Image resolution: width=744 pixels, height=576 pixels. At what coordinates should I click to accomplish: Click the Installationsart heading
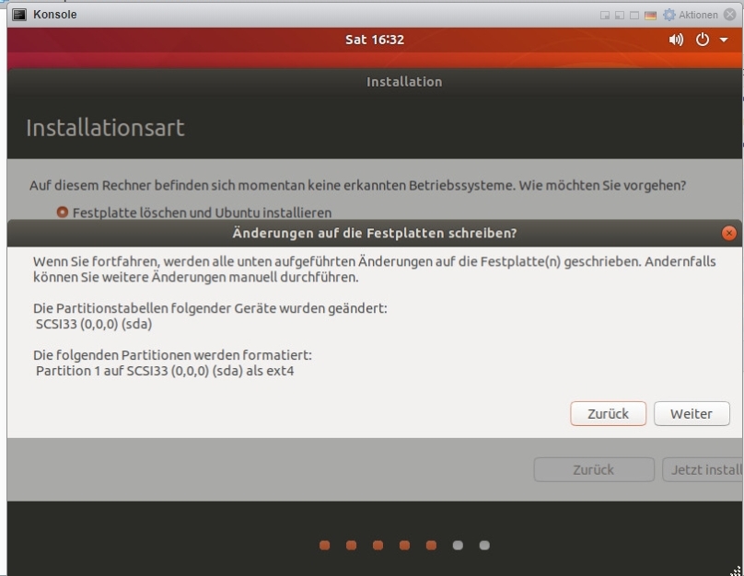point(105,128)
